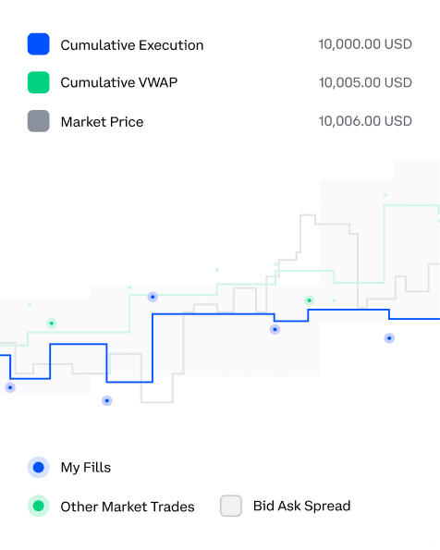This screenshot has width=440, height=550.
Task: Click the gray Market Price color swatch
Action: 38,121
